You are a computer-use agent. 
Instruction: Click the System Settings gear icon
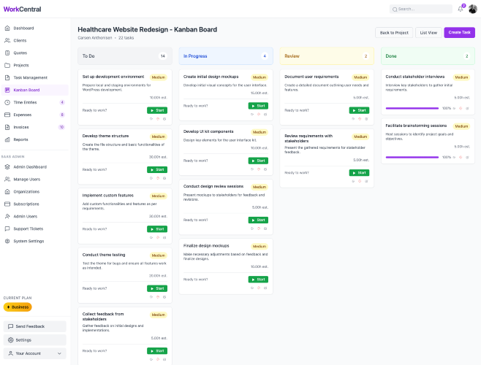pyautogui.click(x=7, y=241)
